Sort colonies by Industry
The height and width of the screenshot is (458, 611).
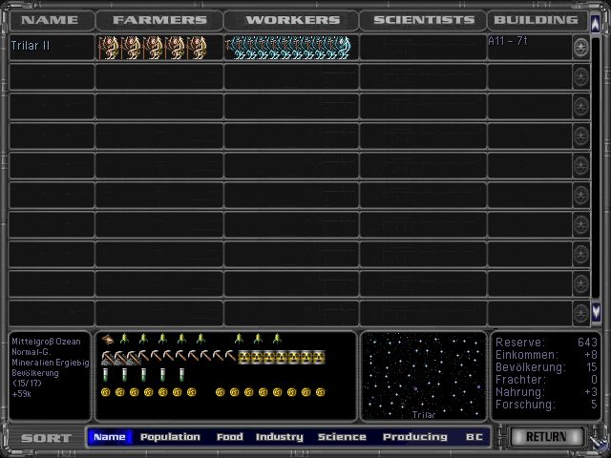[280, 437]
